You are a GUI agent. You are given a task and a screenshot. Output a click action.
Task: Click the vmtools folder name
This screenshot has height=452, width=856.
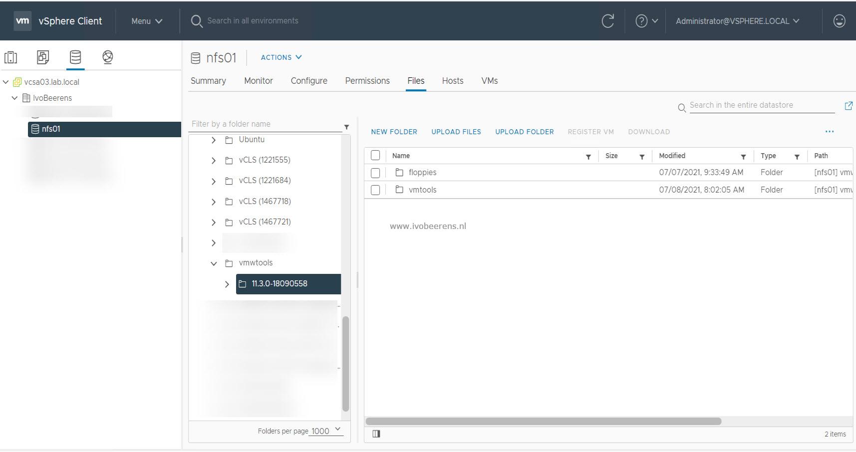[422, 190]
